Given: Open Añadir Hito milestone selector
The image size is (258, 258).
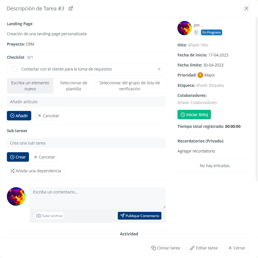Looking at the screenshot, I should [x=198, y=45].
